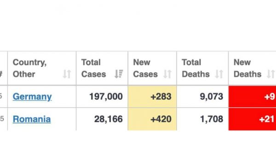Click the New Deaths column header
Viewport: 276px width, 165px height.
click(252, 68)
